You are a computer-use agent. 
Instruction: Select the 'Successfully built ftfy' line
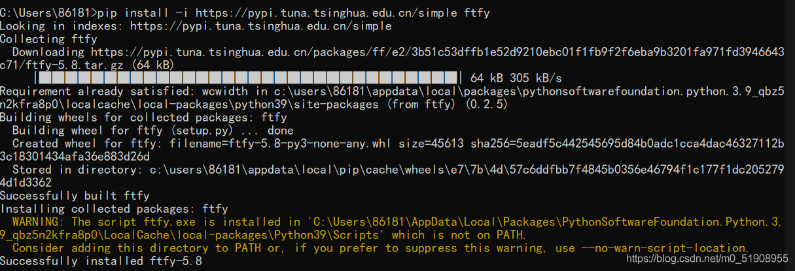75,196
